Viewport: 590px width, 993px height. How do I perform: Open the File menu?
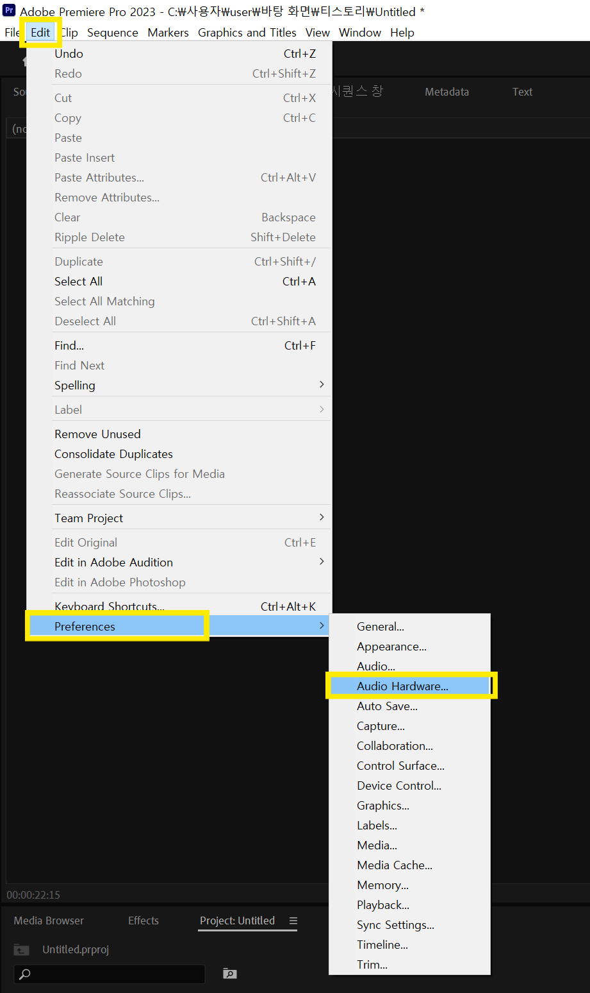(12, 32)
